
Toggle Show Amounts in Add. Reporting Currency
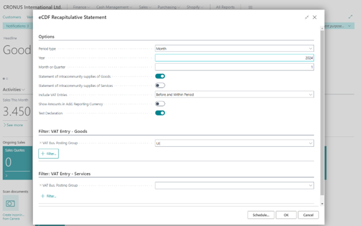(160, 104)
